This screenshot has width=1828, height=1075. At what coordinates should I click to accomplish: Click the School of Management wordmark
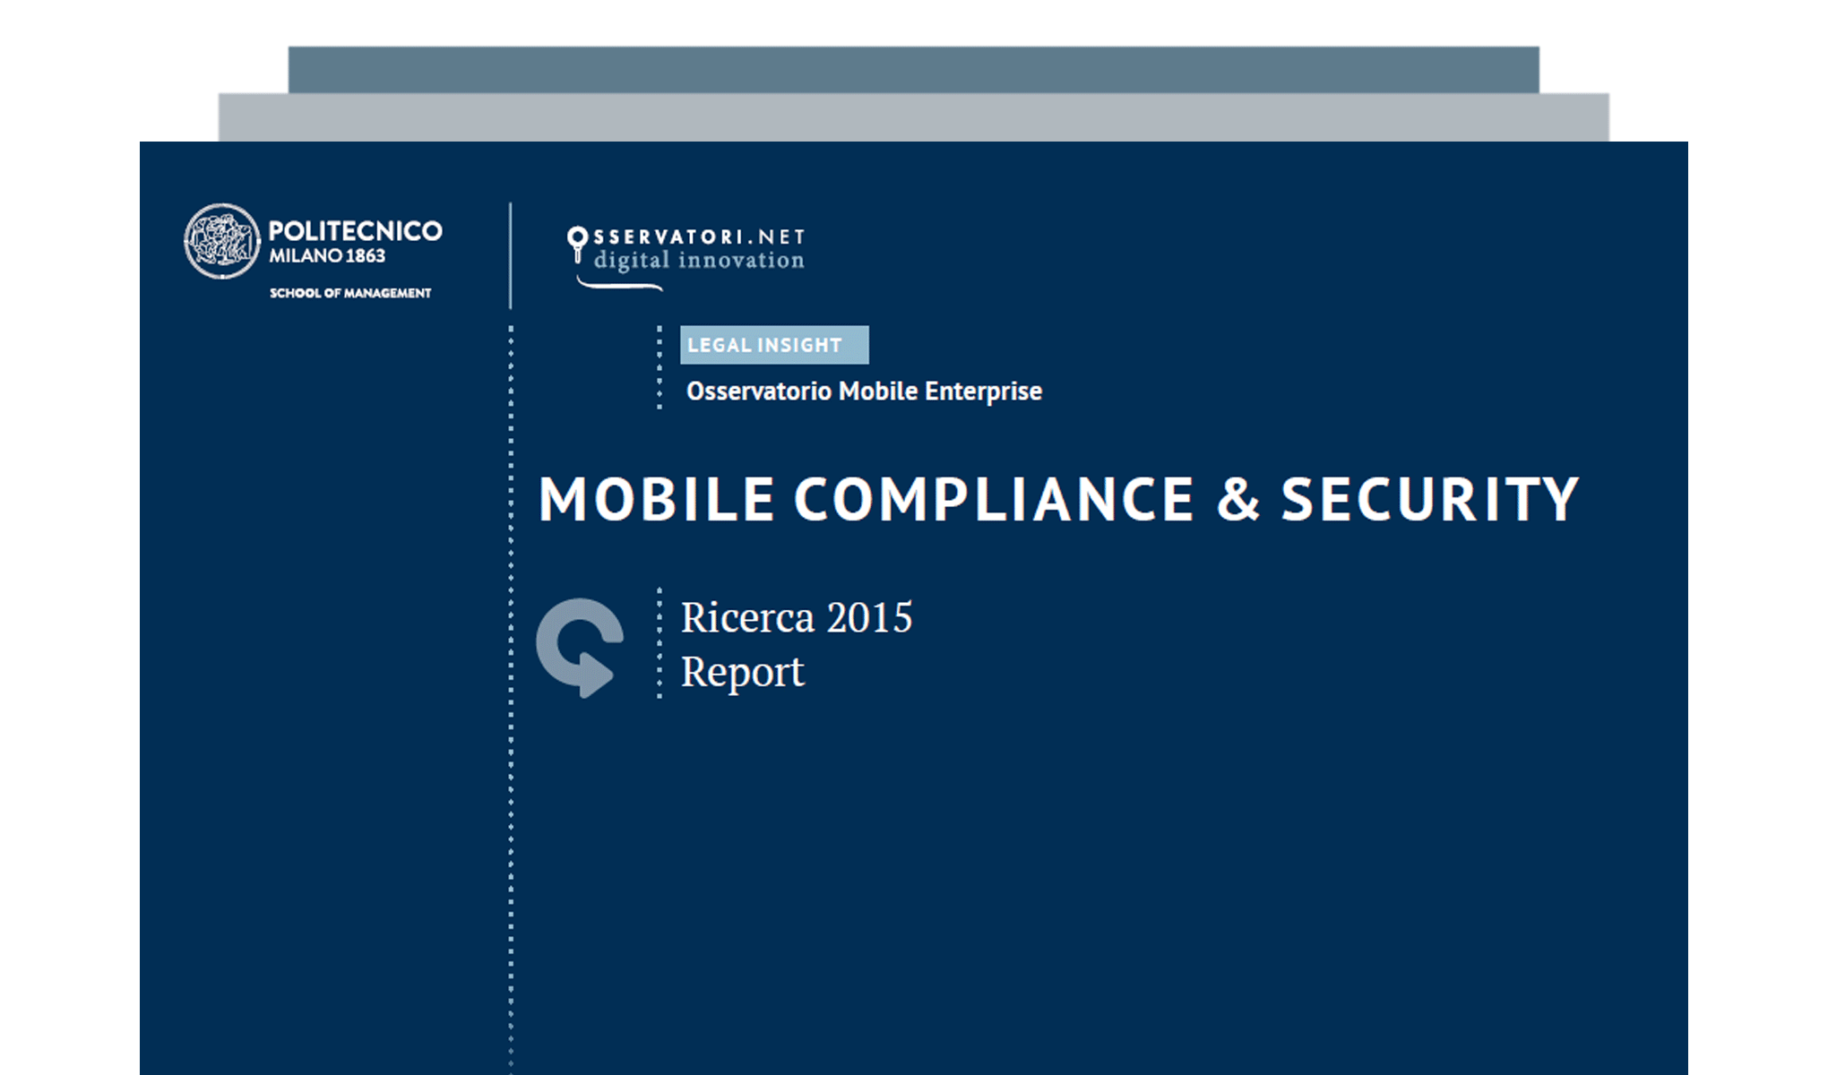click(x=349, y=291)
